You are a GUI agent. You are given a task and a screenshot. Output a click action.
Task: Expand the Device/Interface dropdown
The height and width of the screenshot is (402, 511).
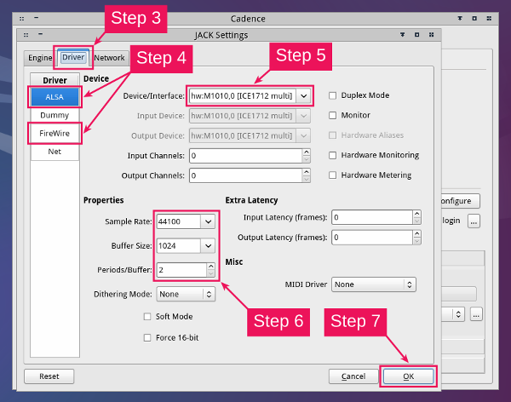pyautogui.click(x=303, y=96)
